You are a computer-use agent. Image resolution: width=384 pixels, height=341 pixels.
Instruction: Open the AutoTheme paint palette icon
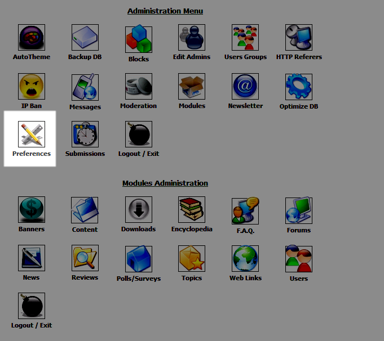tap(32, 37)
